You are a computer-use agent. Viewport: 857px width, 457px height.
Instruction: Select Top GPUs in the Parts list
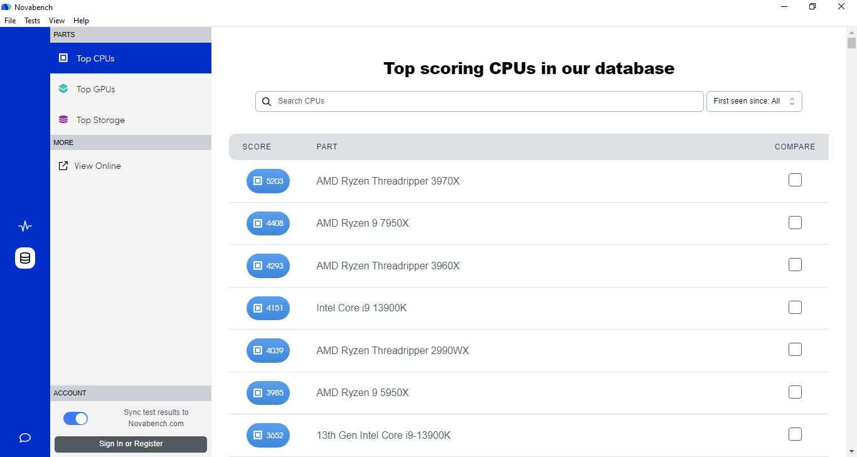point(130,89)
